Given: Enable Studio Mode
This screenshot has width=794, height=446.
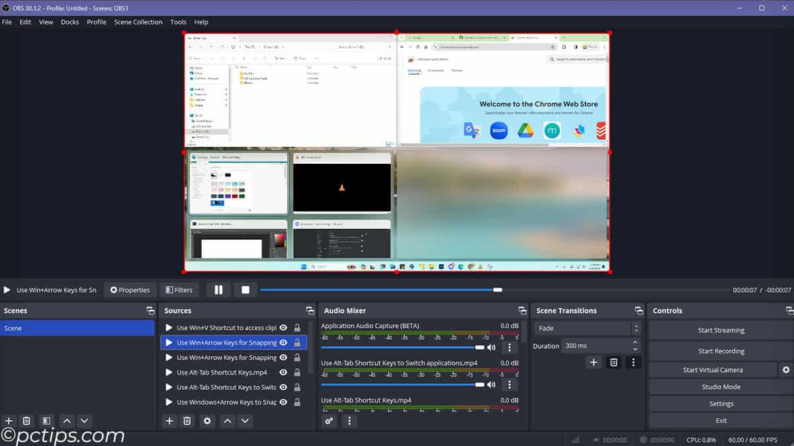Looking at the screenshot, I should (721, 387).
